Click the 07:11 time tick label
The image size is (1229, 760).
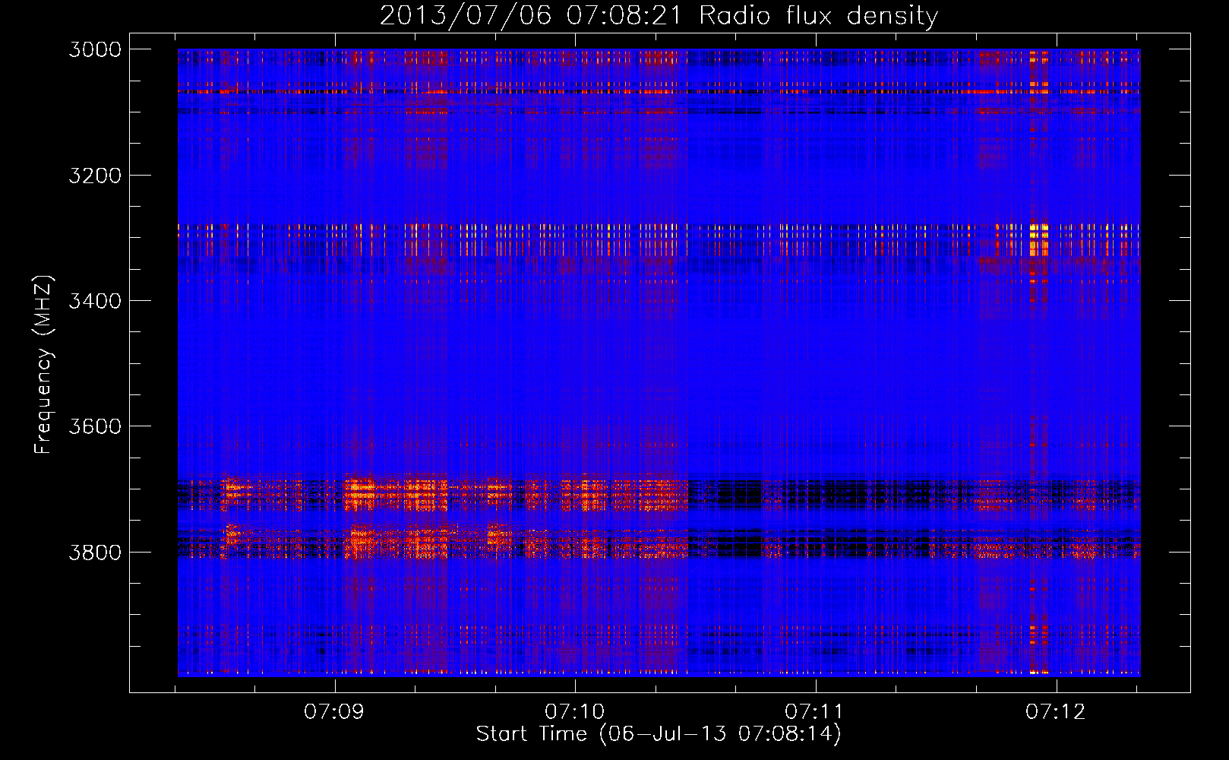[x=814, y=712]
